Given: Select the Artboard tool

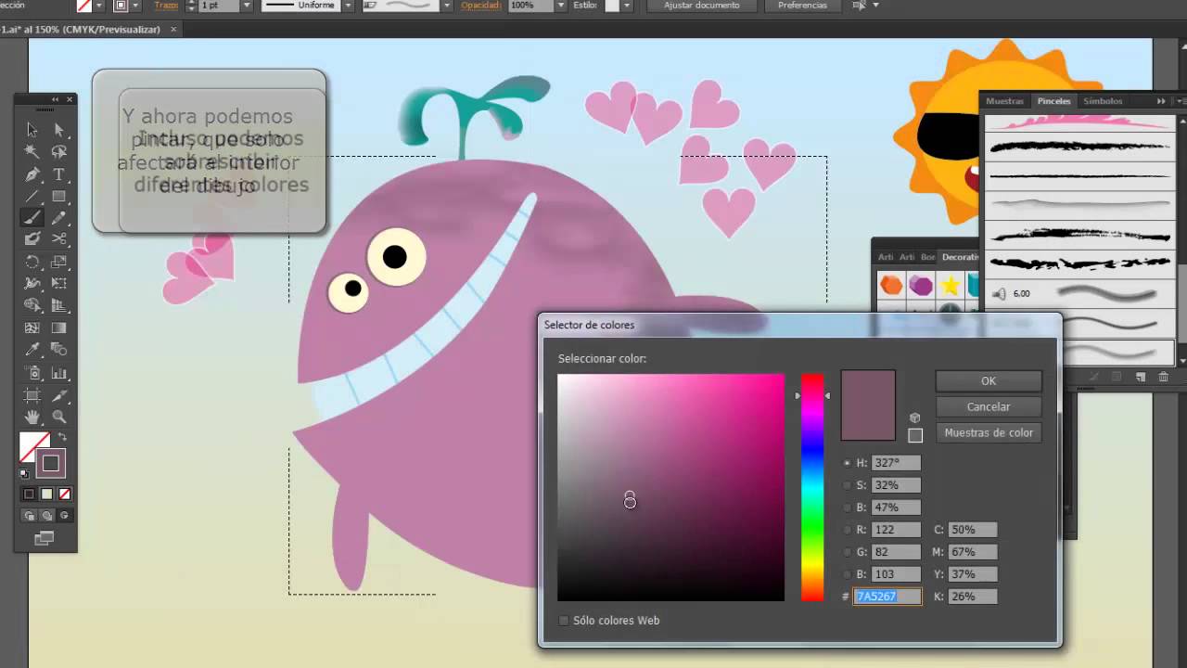Looking at the screenshot, I should [x=32, y=395].
